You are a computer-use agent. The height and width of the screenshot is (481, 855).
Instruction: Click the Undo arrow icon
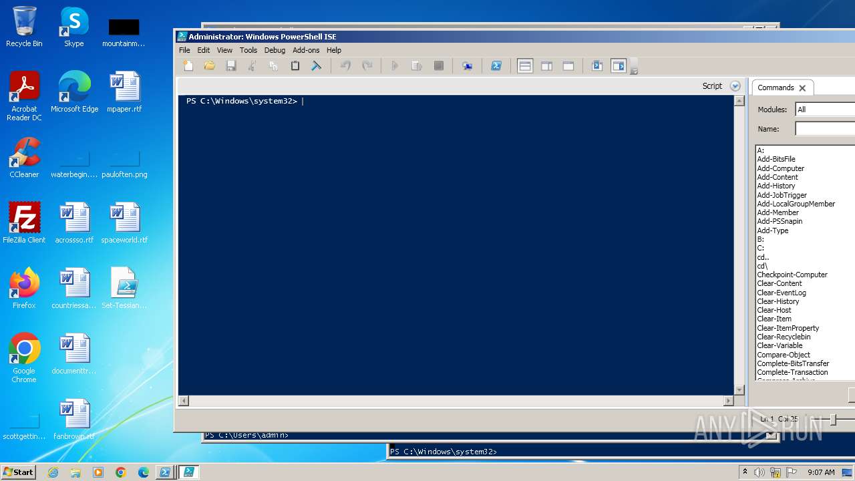click(345, 65)
